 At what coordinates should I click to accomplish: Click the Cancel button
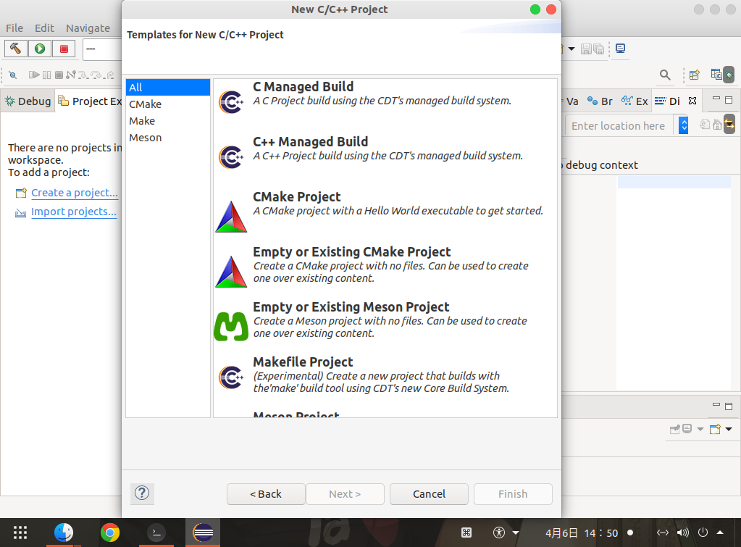[429, 493]
